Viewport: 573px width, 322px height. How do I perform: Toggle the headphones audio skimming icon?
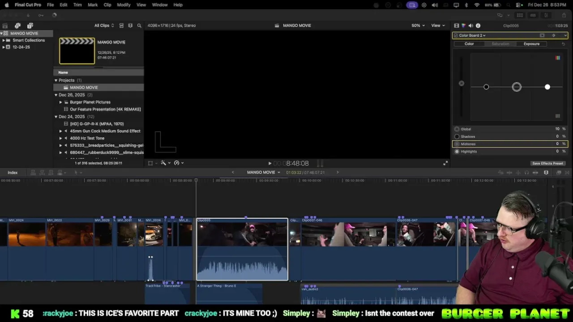point(527,173)
